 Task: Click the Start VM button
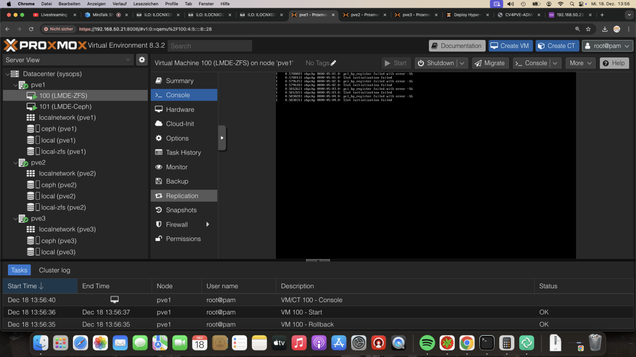click(396, 63)
